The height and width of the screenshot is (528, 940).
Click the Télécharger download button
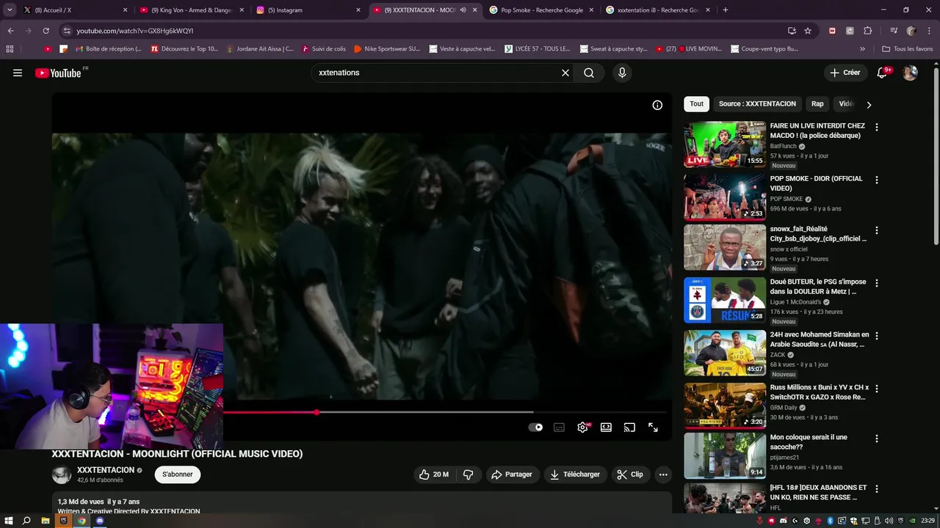[x=575, y=474]
